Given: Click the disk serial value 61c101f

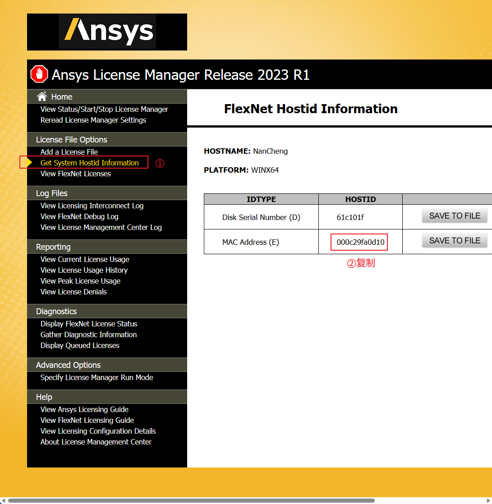Looking at the screenshot, I should point(350,218).
